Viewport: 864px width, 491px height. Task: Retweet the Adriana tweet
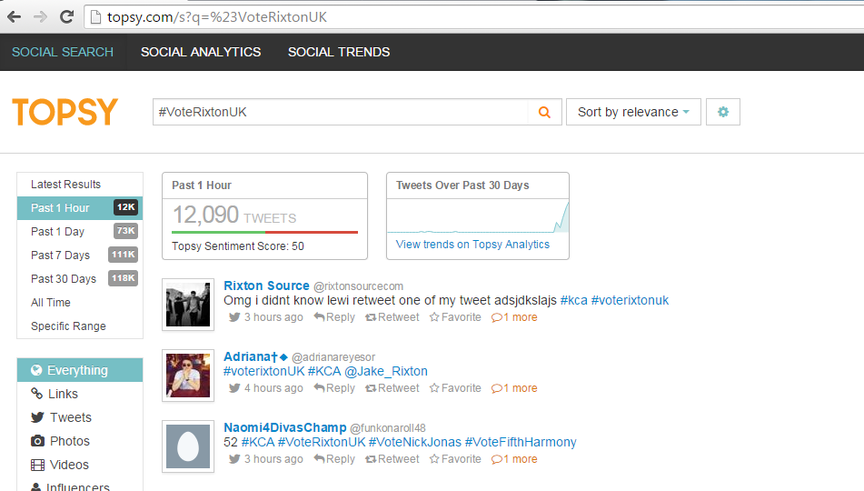click(x=392, y=388)
